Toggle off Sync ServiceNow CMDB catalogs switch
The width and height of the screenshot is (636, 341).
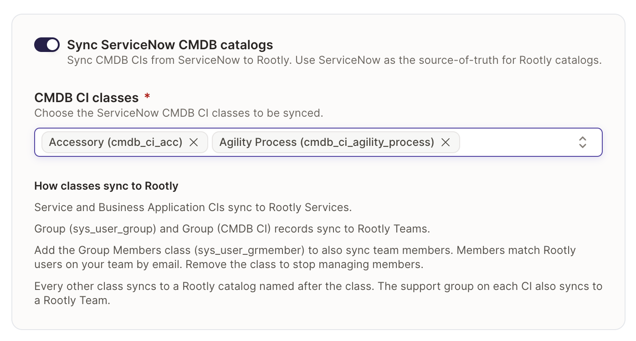47,45
